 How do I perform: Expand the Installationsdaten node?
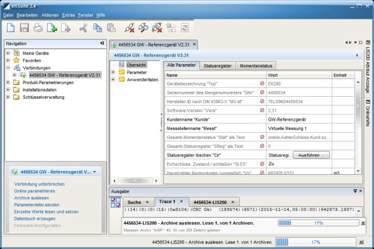click(8, 90)
